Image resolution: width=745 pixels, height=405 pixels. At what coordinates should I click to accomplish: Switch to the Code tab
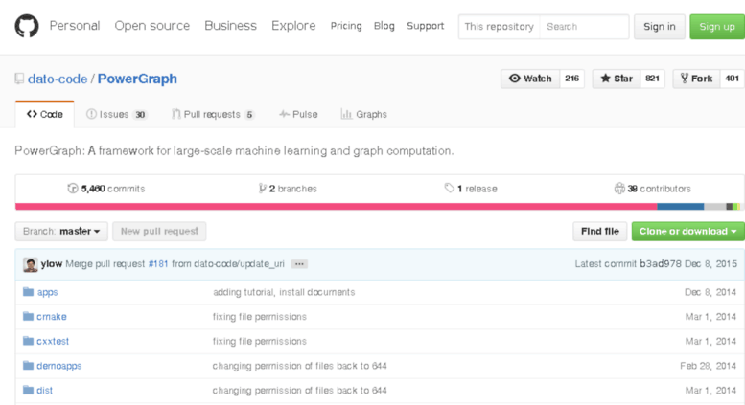point(45,114)
